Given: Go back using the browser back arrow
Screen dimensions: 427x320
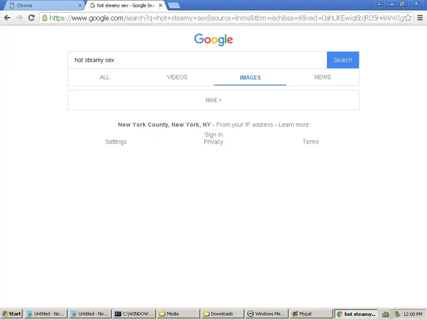Looking at the screenshot, I should pos(8,18).
